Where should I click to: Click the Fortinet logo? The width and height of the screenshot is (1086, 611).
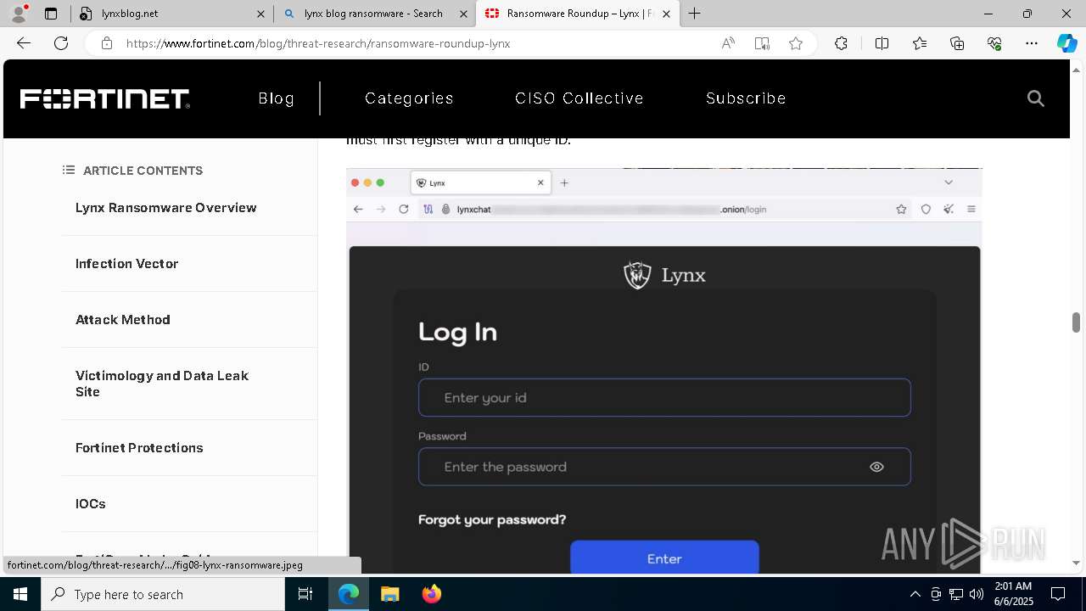point(104,98)
